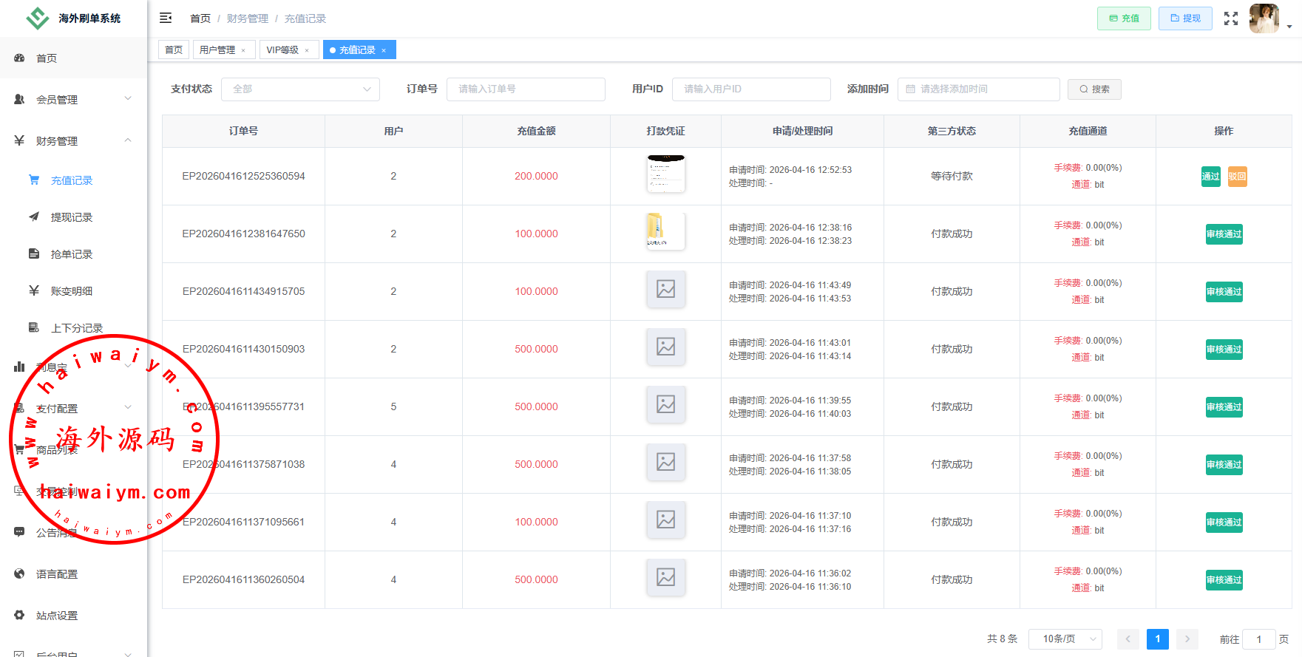Click the 搜索 button
Screen dimensions: 1302x657
click(x=1094, y=89)
